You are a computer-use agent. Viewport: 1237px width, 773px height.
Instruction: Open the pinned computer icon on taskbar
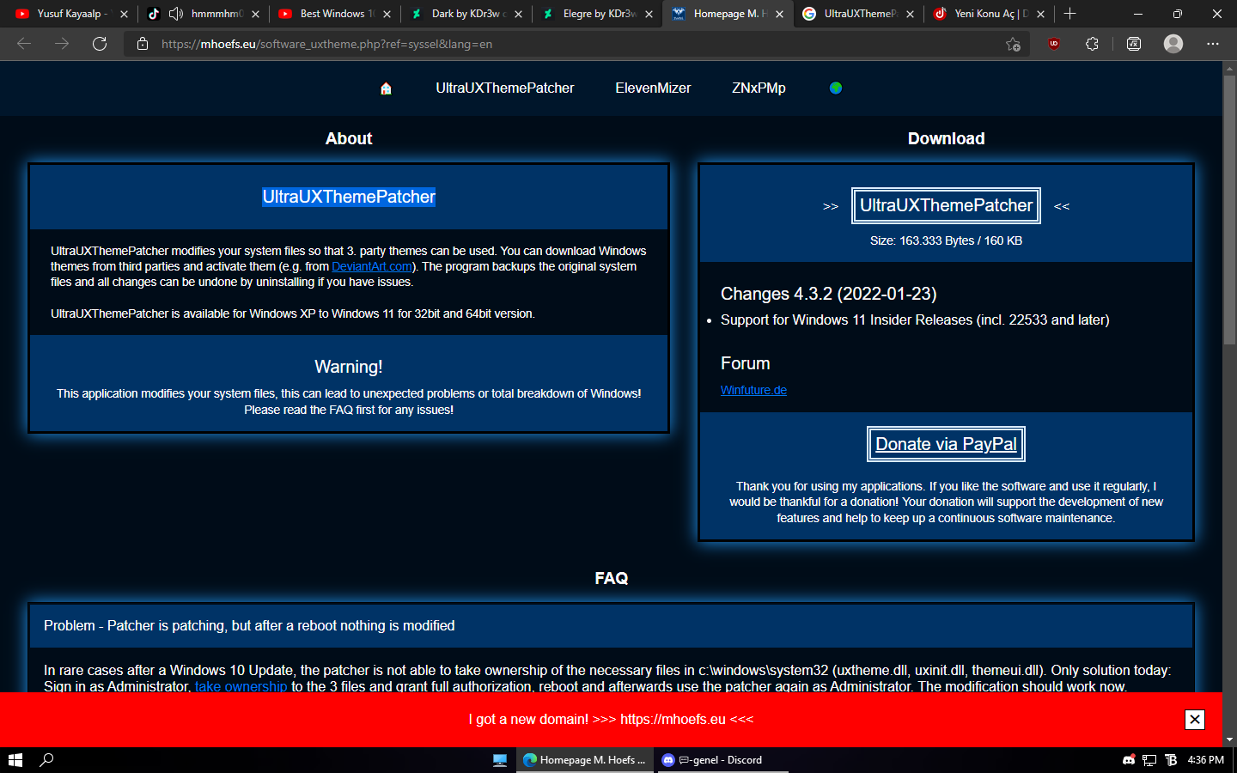500,760
